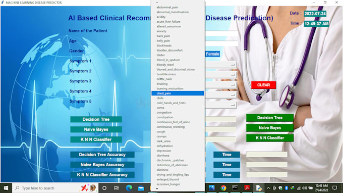Image resolution: width=343 pixels, height=193 pixels.
Task: Select the Female gender radio button
Action: point(212,54)
